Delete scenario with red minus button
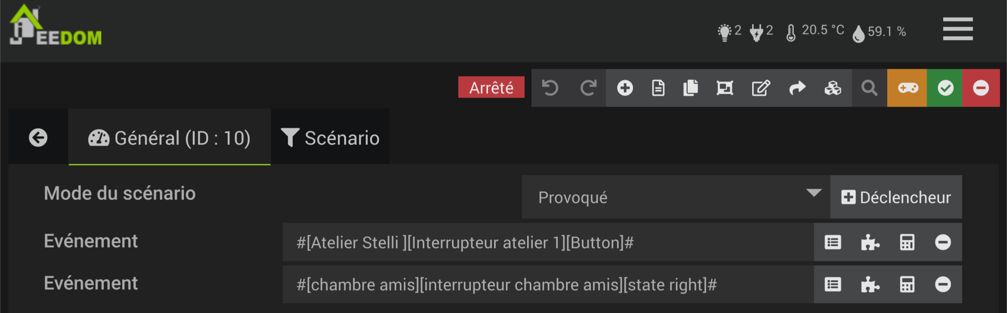 click(x=981, y=88)
